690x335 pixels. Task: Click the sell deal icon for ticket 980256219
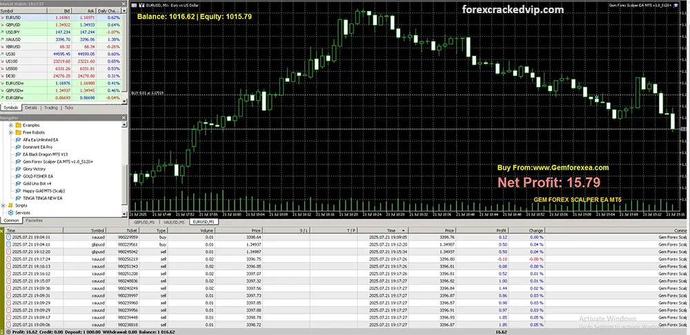coord(8,259)
